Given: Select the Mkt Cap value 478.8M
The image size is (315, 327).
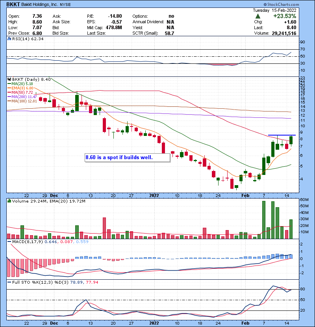Looking at the screenshot, I should point(114,28).
